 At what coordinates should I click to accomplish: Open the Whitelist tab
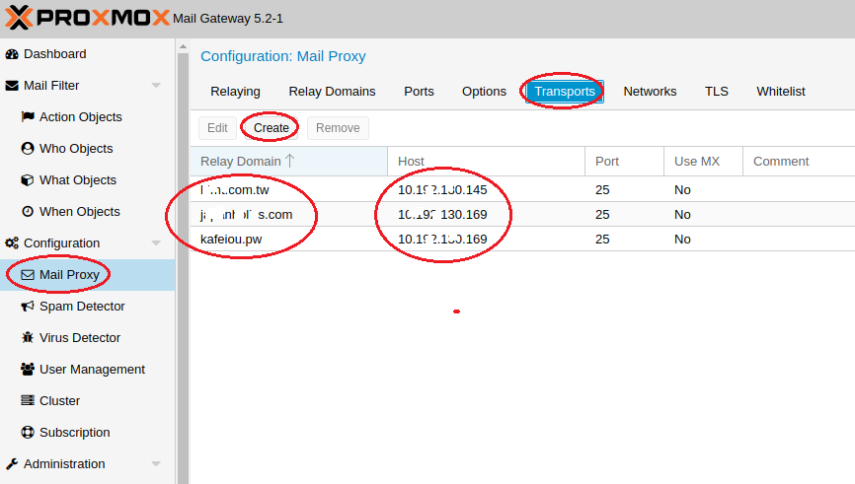point(781,92)
